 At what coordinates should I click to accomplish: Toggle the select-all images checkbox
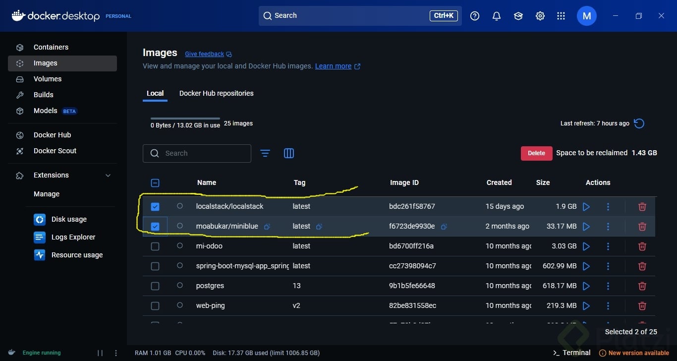(x=155, y=182)
